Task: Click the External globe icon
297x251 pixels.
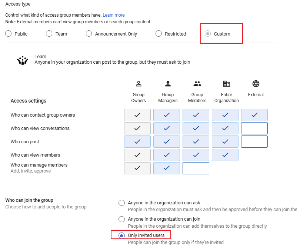Action: coord(256,84)
